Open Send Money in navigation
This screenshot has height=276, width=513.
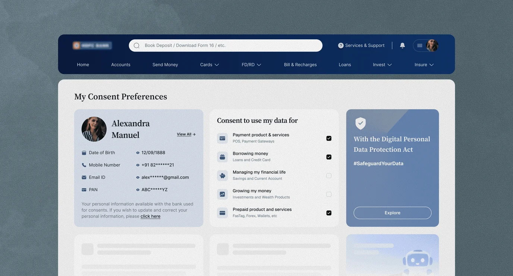click(x=165, y=65)
